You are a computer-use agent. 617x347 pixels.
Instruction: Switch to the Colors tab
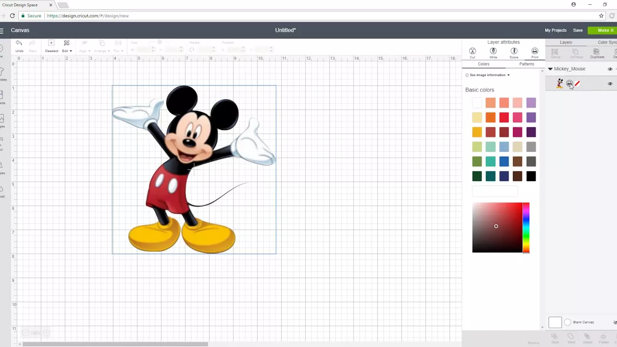click(483, 64)
